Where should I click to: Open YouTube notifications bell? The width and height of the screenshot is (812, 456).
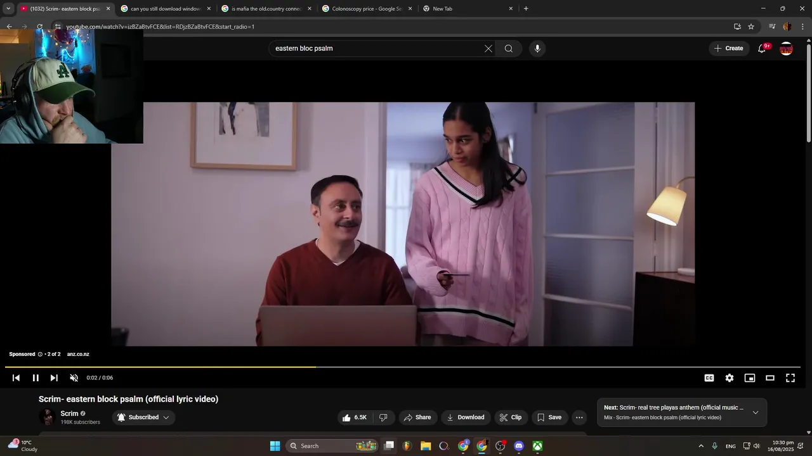click(763, 48)
